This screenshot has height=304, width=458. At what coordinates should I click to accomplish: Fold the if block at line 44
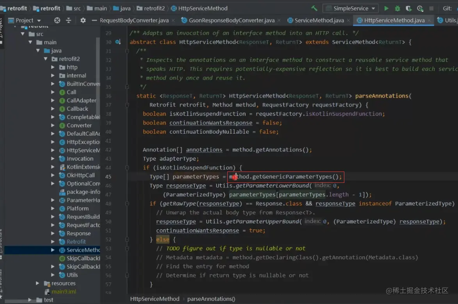point(127,168)
